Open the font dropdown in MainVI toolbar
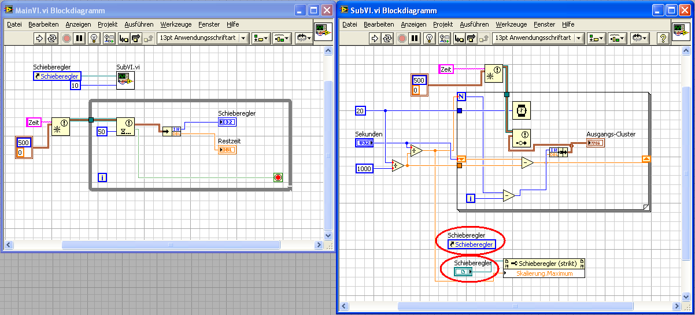 (x=243, y=38)
